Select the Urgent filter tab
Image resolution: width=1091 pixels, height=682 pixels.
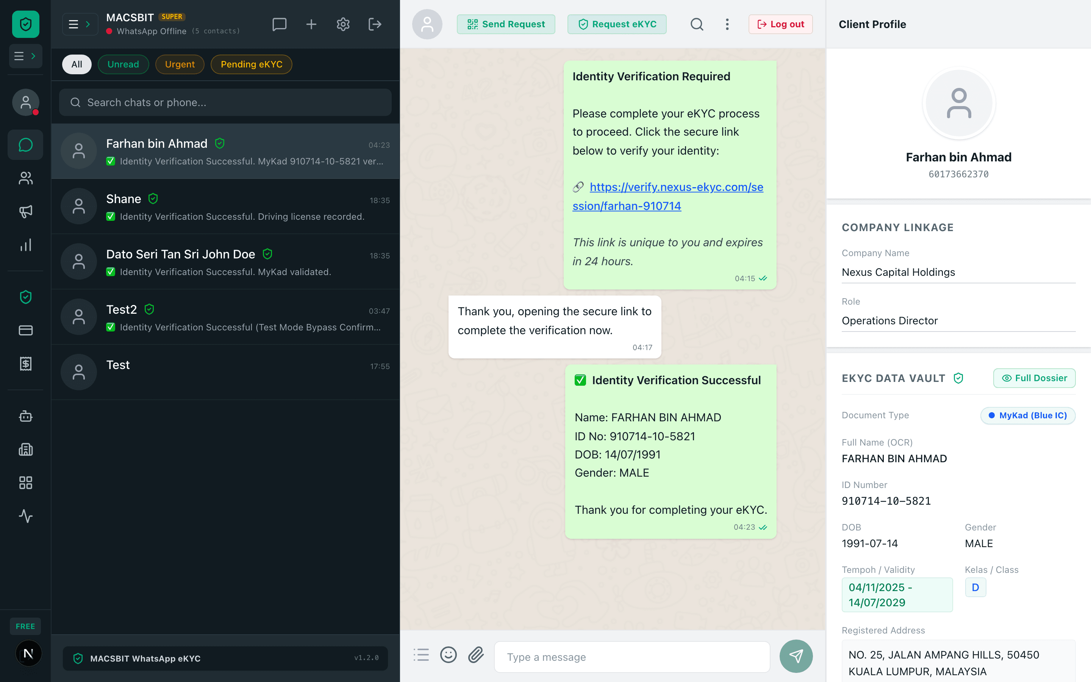[x=180, y=64]
